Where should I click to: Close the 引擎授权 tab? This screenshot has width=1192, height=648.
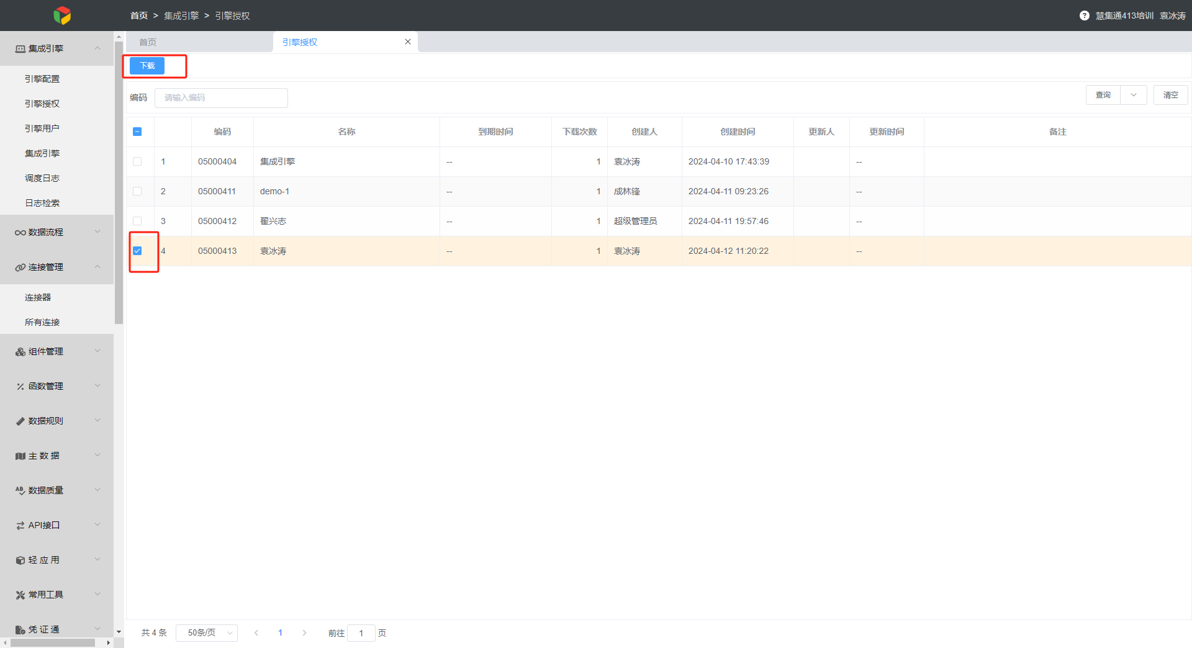point(408,42)
